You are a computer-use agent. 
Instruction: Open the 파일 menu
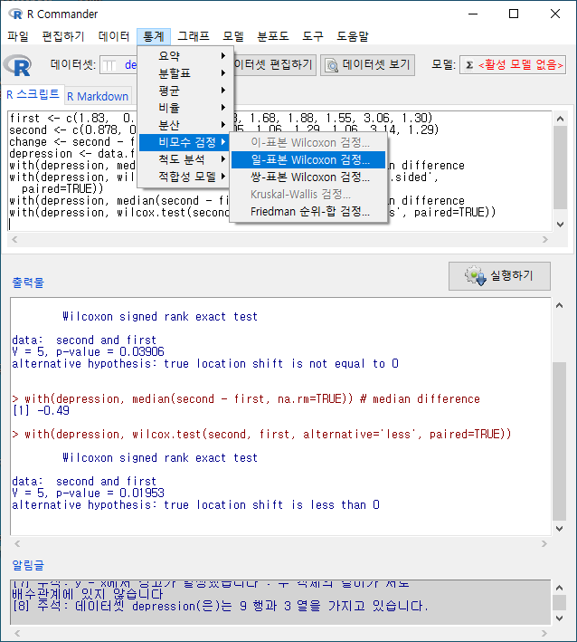coord(18,36)
